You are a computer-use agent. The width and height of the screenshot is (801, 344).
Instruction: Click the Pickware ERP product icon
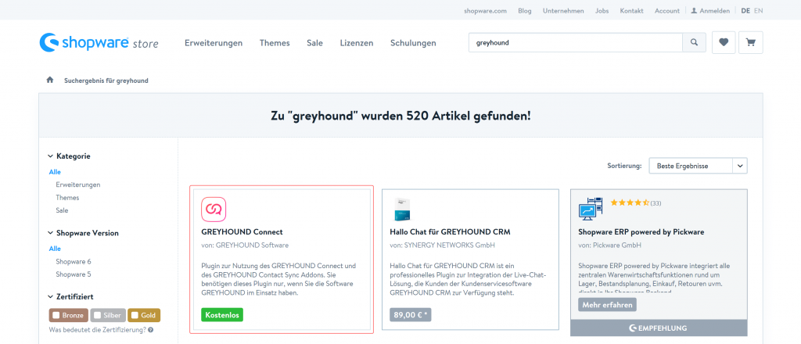click(x=591, y=210)
